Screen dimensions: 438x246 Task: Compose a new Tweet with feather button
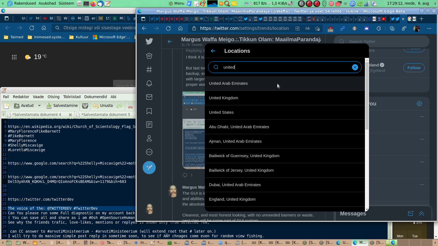(x=149, y=168)
